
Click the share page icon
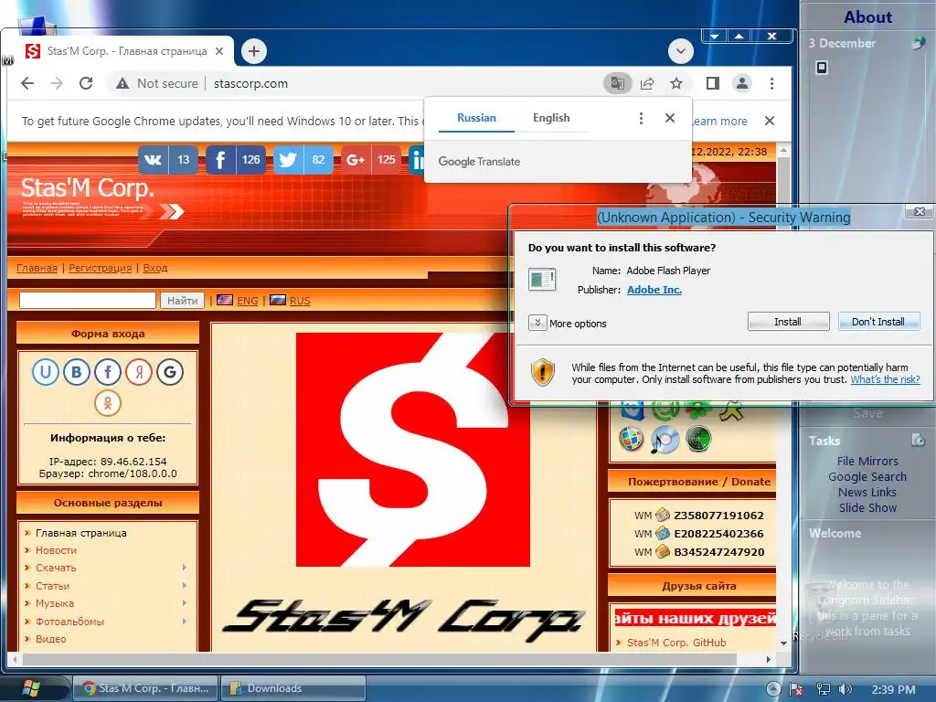[x=647, y=83]
